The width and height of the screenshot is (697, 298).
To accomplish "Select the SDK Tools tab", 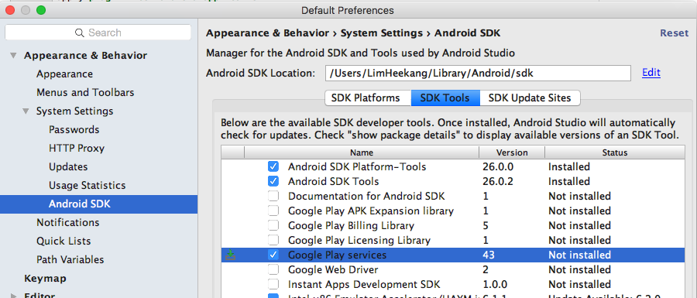I will click(445, 98).
